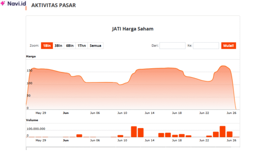Click the AKTIVITAS PASAR heading

point(54,5)
